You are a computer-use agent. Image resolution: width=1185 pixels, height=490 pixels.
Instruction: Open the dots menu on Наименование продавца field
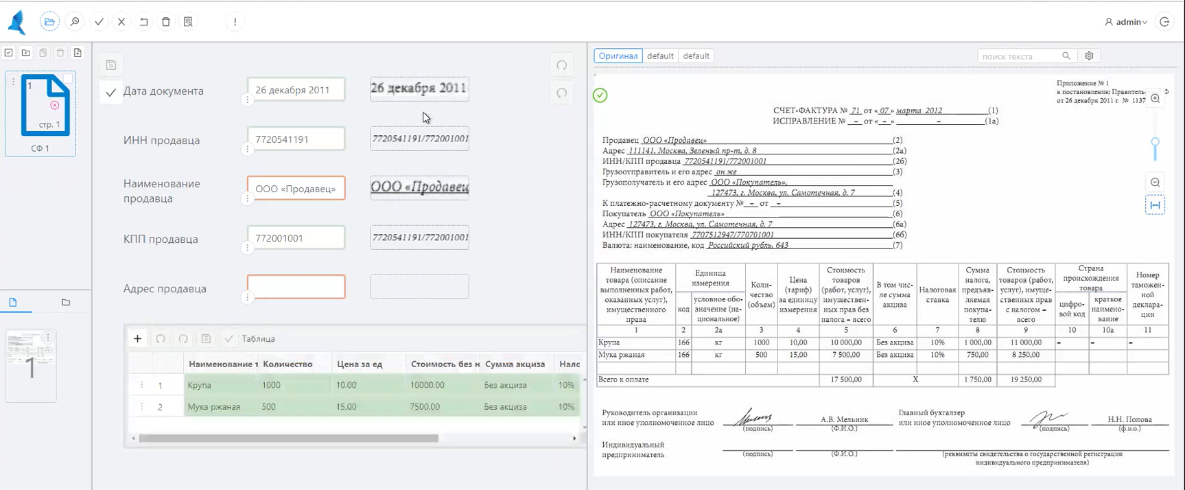[x=248, y=198]
